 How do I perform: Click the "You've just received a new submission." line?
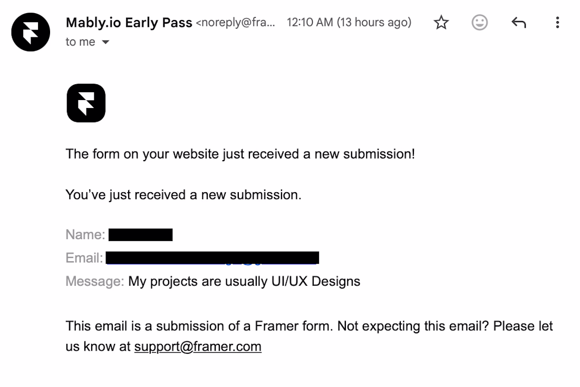coord(183,195)
